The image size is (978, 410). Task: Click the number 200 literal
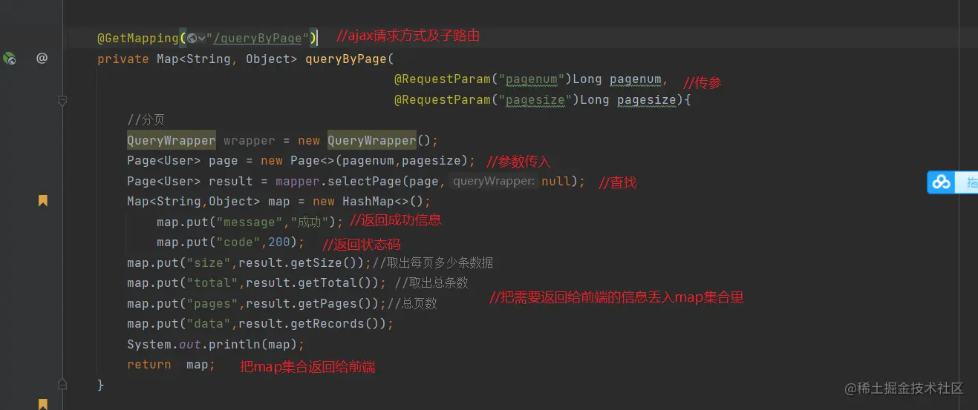pos(279,242)
